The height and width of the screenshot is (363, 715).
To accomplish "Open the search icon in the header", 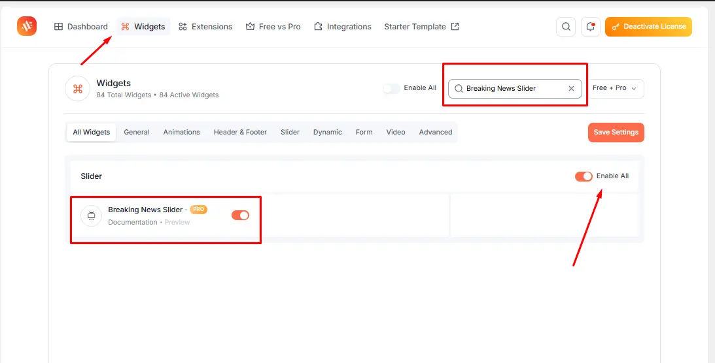I will [565, 27].
